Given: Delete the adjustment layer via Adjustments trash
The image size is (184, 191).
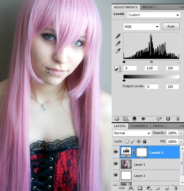Looking at the screenshot, I should pyautogui.click(x=178, y=119).
